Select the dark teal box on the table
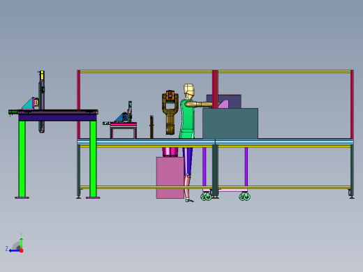 230,123
